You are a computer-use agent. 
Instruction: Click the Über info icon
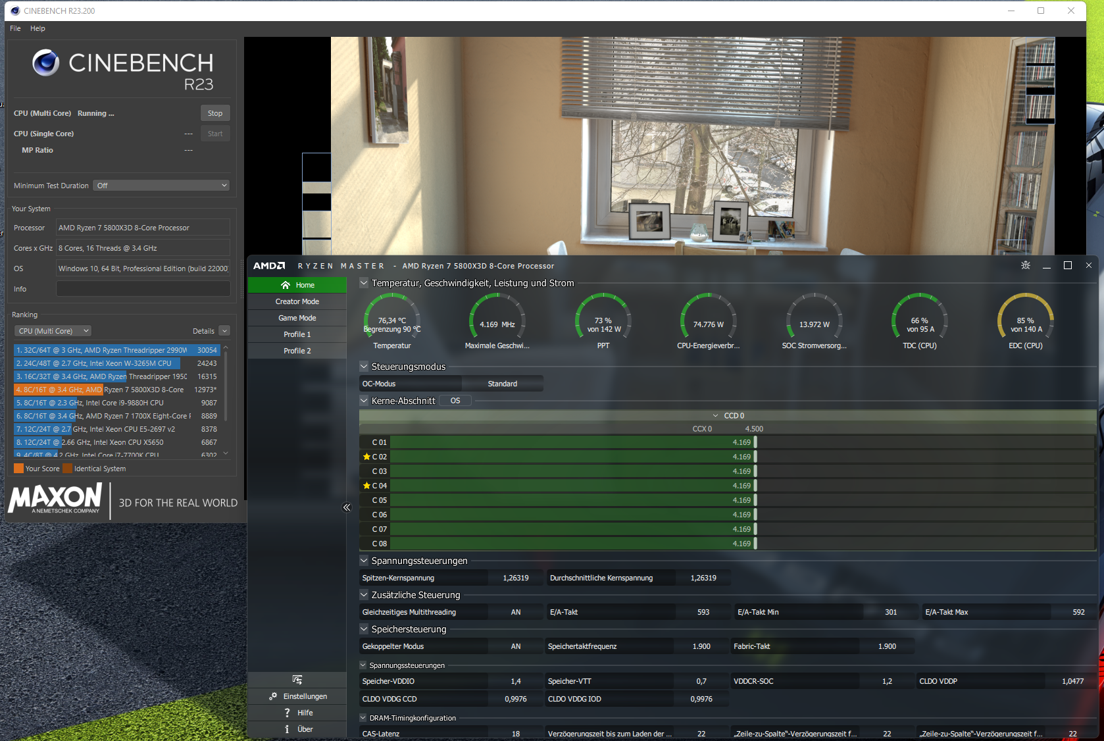287,729
